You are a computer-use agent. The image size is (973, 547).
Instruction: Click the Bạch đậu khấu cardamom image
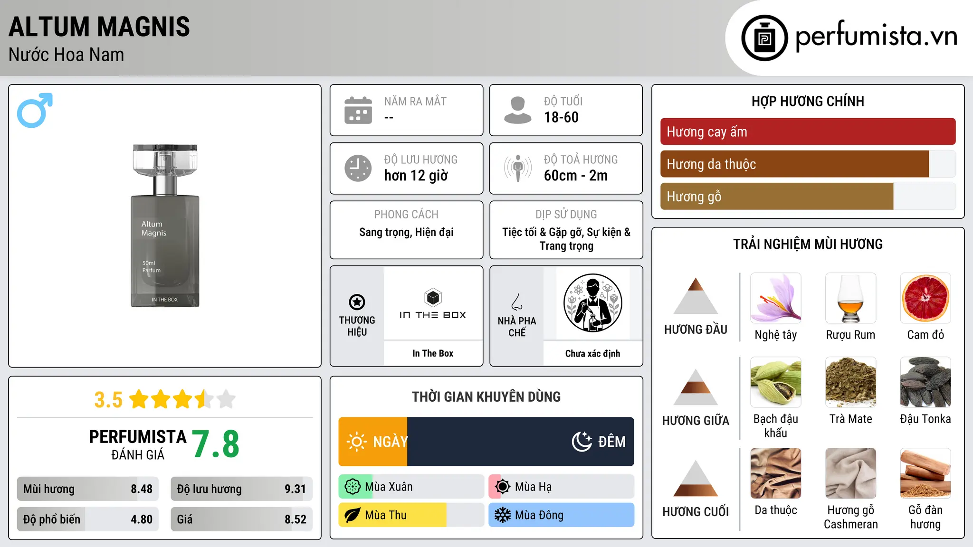tap(776, 382)
